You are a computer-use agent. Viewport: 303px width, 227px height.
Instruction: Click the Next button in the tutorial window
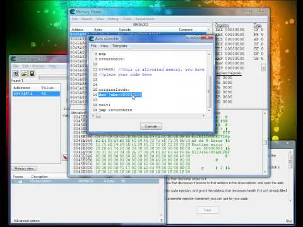208,210
